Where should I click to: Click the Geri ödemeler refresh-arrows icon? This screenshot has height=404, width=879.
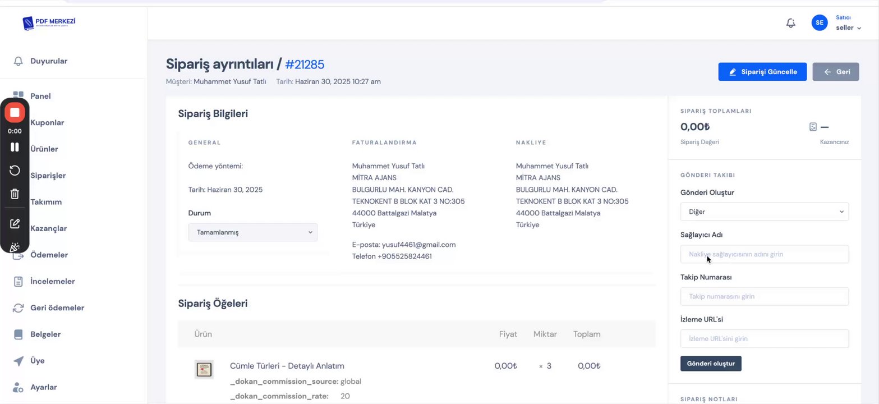click(19, 308)
